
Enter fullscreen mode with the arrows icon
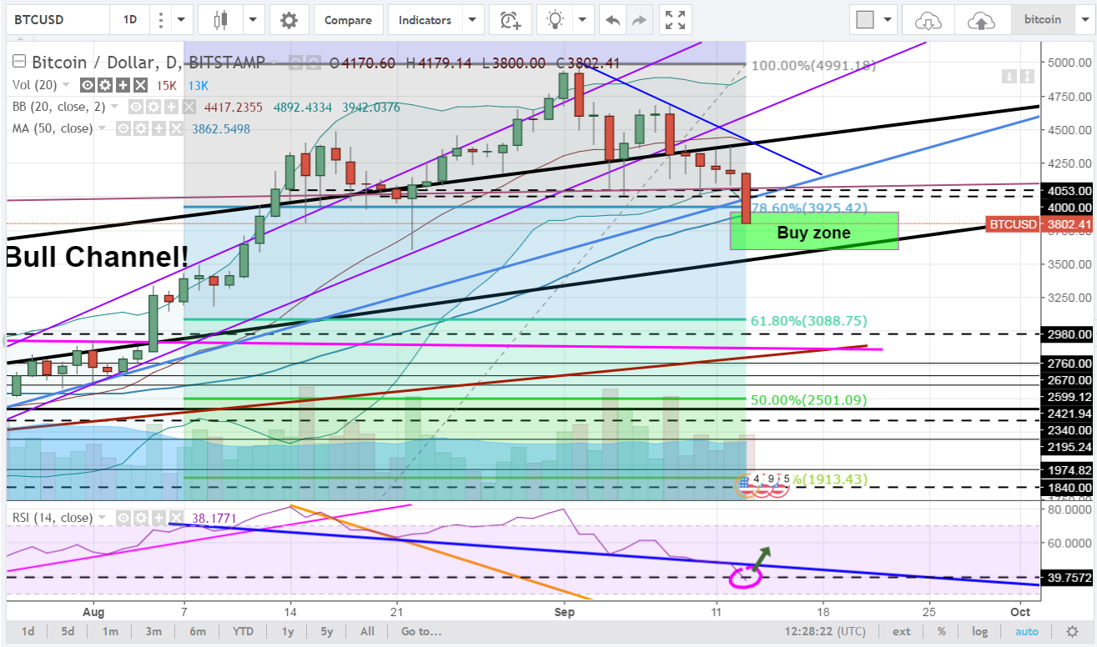pyautogui.click(x=675, y=20)
